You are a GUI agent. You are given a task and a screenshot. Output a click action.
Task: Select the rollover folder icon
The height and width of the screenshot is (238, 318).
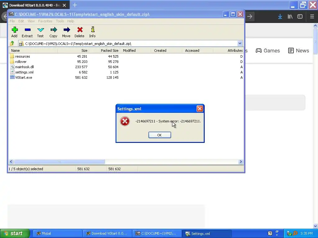(x=12, y=62)
